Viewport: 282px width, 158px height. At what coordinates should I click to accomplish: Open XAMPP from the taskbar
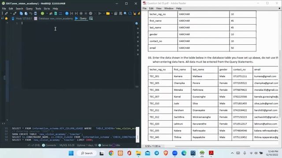(120, 153)
